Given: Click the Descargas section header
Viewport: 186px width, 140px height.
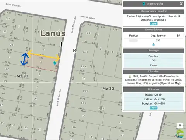Looking at the screenshot, I should [153, 50].
